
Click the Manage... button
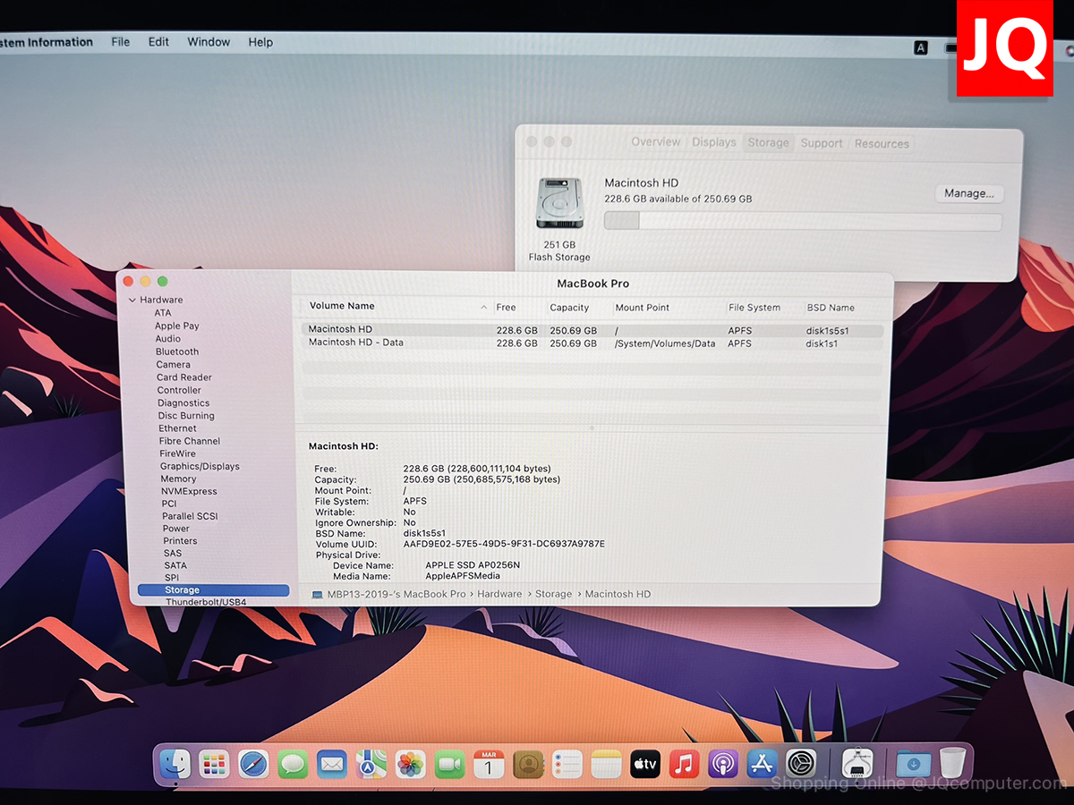point(969,193)
